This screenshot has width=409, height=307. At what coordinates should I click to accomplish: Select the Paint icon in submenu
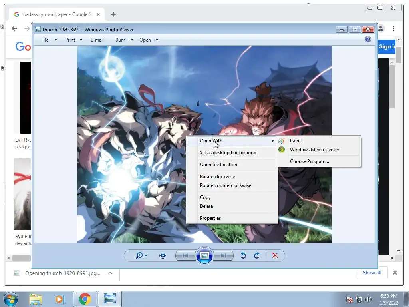(282, 141)
